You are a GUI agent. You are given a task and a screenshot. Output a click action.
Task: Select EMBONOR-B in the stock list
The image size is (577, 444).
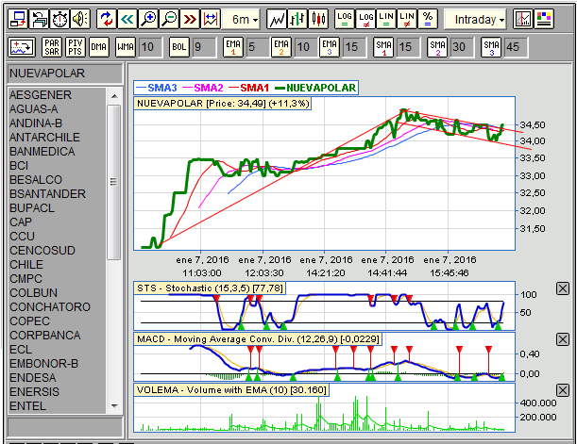pyautogui.click(x=57, y=364)
